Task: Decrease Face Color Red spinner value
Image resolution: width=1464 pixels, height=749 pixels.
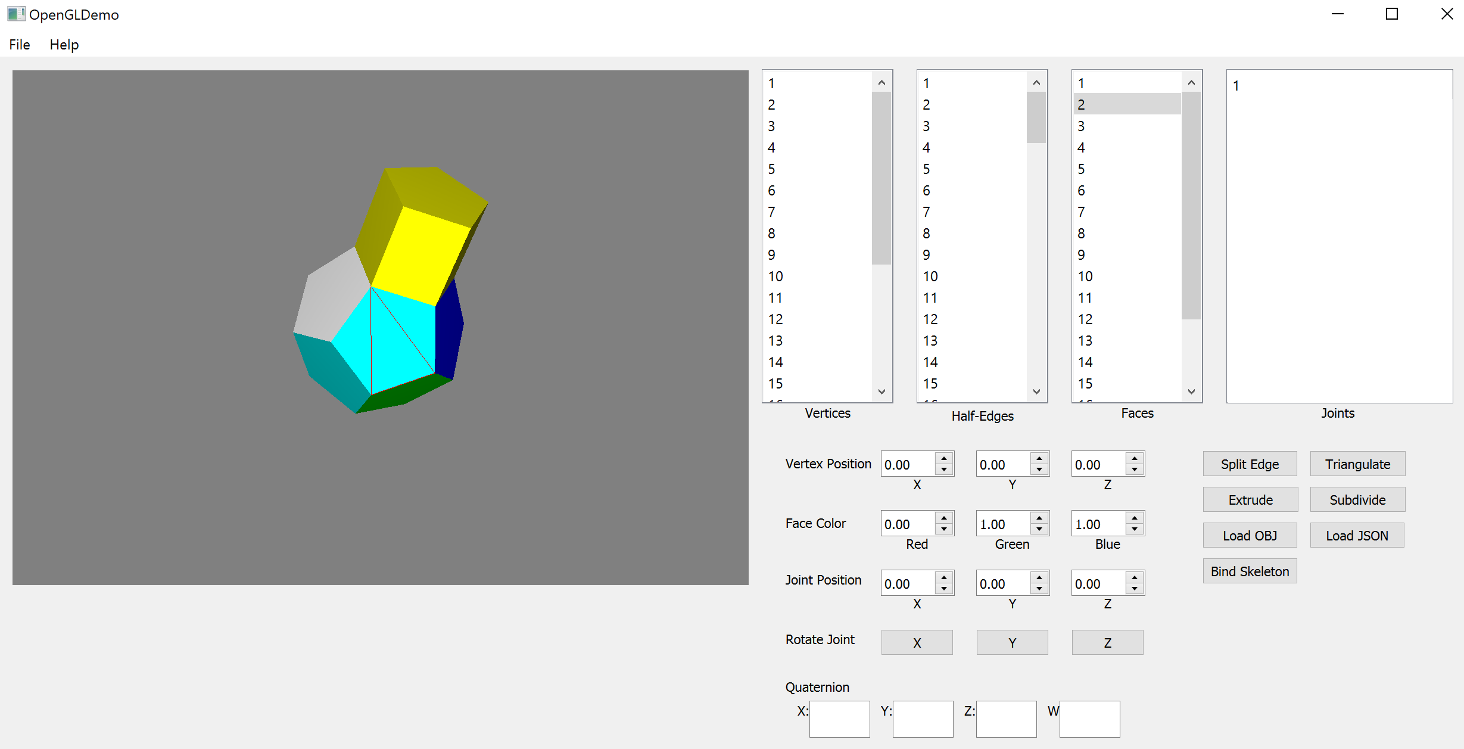Action: click(944, 530)
